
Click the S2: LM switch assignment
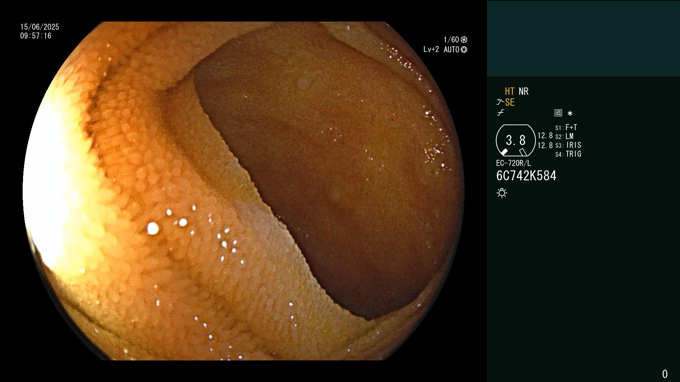pyautogui.click(x=565, y=136)
